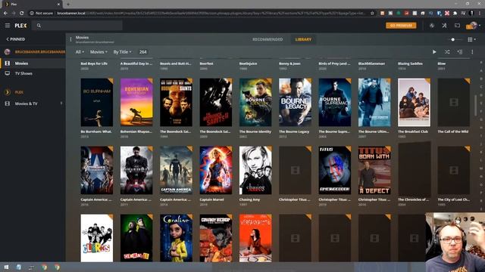Switch to the Library tab
This screenshot has height=272, width=485.
pos(303,39)
